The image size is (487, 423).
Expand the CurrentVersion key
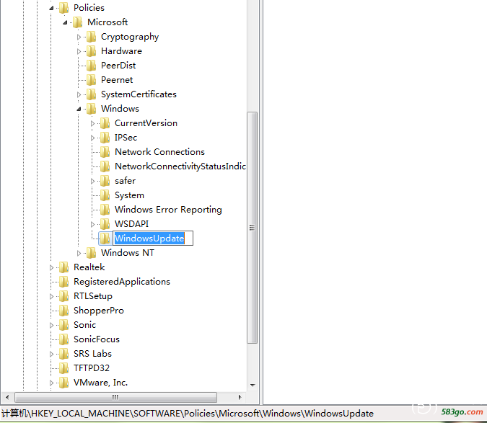[92, 123]
